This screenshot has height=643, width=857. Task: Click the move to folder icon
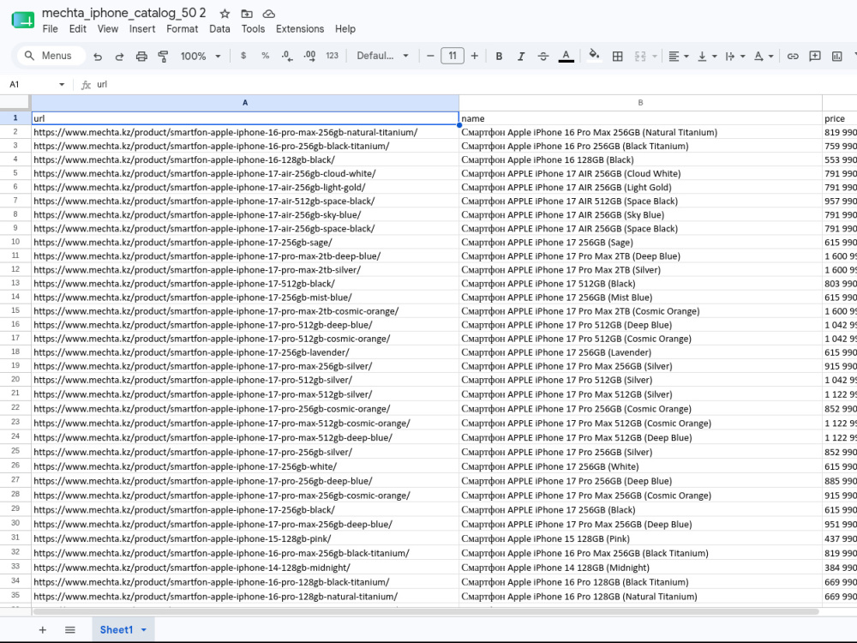pyautogui.click(x=247, y=14)
